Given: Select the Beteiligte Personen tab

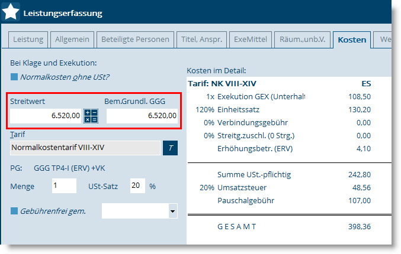Looking at the screenshot, I should 134,40.
